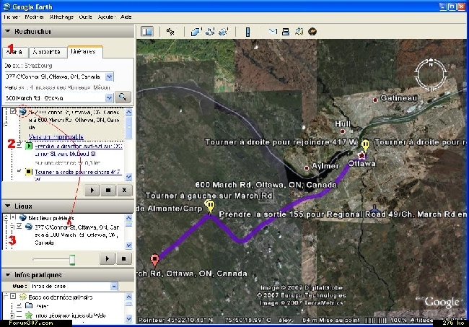Viewport: 469px width, 327px height.
Task: Click green start icon of first route step
Action: 29,146
